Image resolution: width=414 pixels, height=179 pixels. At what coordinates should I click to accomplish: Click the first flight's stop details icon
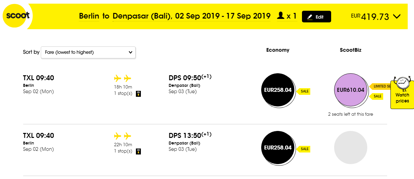[139, 93]
